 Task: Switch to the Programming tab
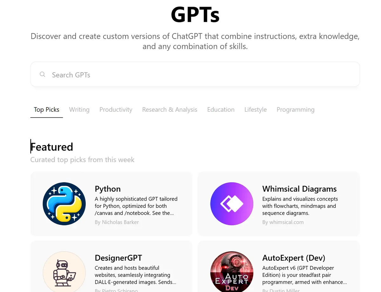(x=296, y=109)
